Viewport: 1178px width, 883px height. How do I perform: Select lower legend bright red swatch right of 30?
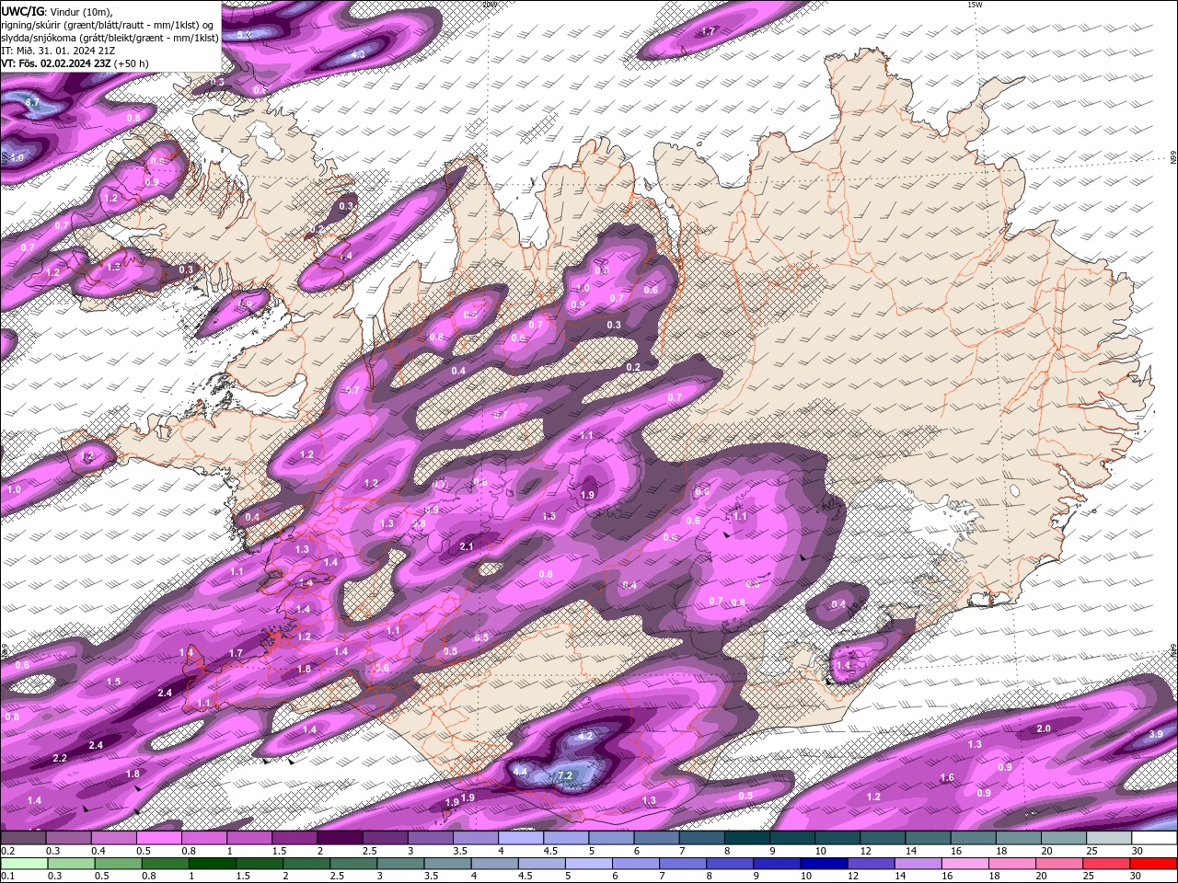(x=1152, y=864)
